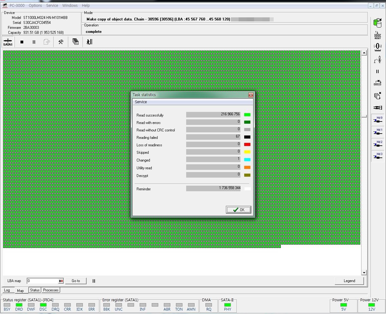
Task: Click the PC-3000 application icon in title bar
Action: pyautogui.click(x=5, y=5)
